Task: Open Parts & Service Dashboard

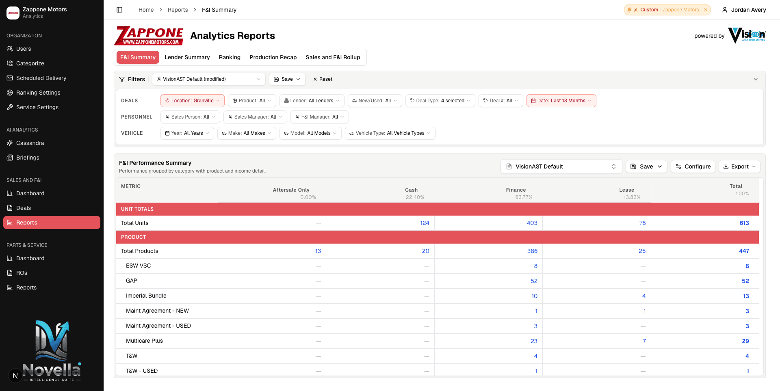Action: pos(52,258)
